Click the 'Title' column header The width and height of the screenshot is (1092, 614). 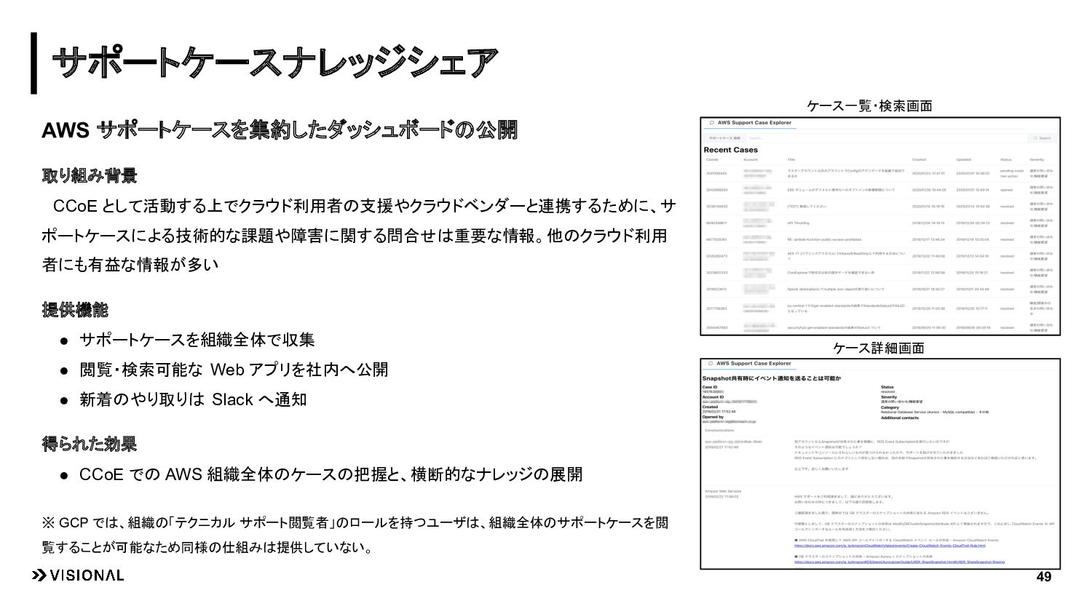791,159
